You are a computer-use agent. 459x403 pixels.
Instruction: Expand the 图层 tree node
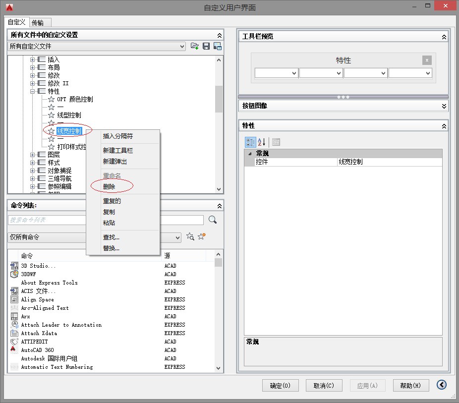pos(33,155)
